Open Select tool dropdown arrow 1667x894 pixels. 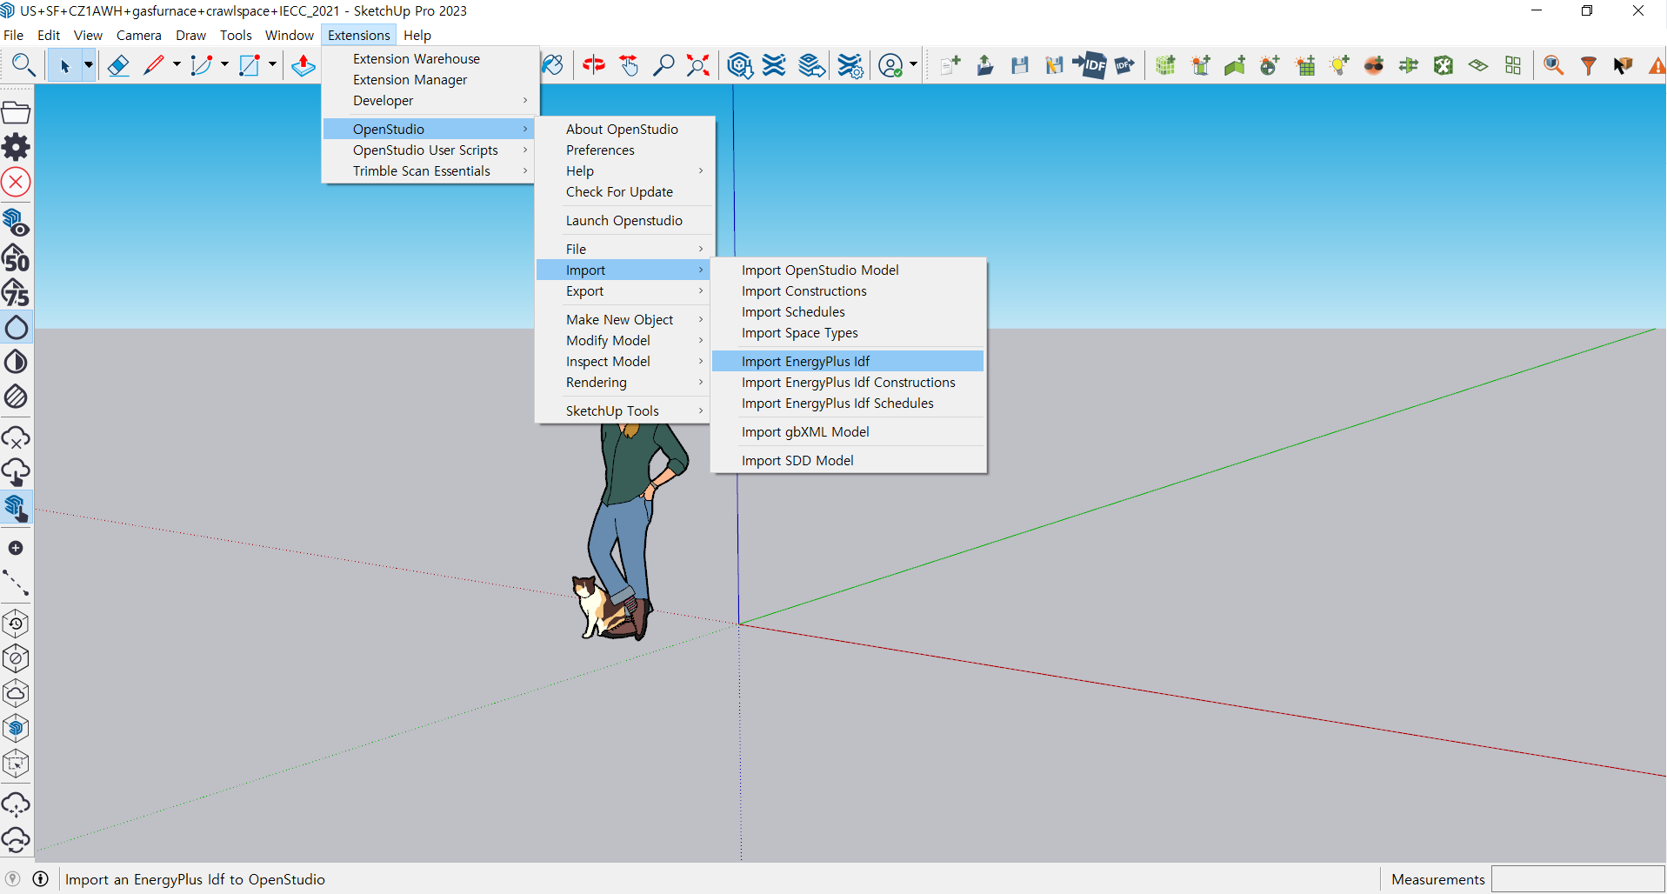pos(88,65)
